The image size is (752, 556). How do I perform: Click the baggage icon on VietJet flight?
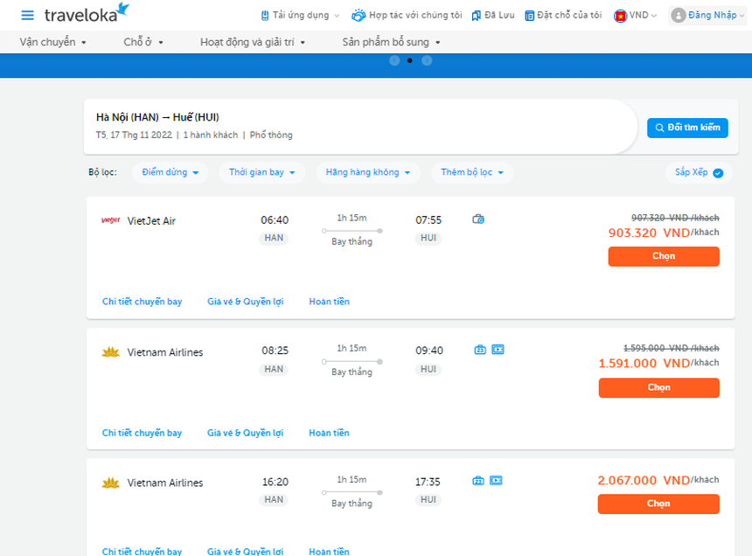coord(478,219)
